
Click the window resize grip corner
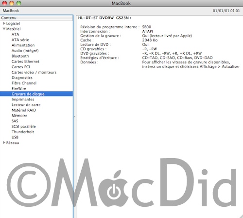pyautogui.click(x=241, y=216)
